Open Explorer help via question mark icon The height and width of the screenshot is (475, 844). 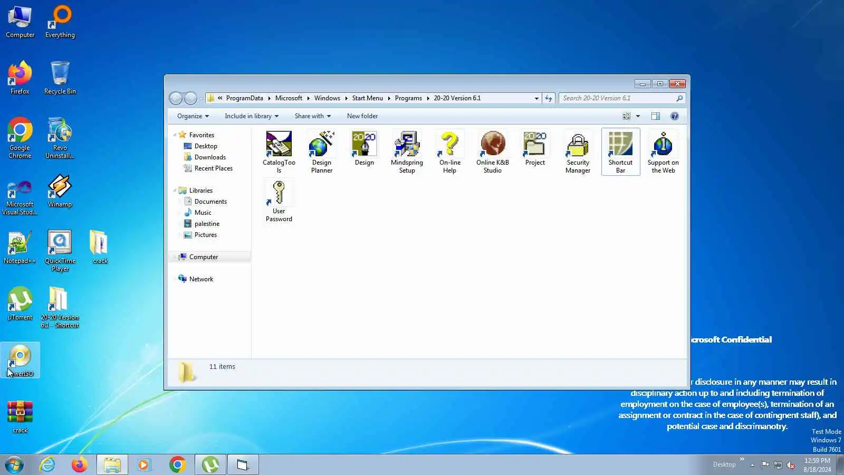[x=674, y=116]
